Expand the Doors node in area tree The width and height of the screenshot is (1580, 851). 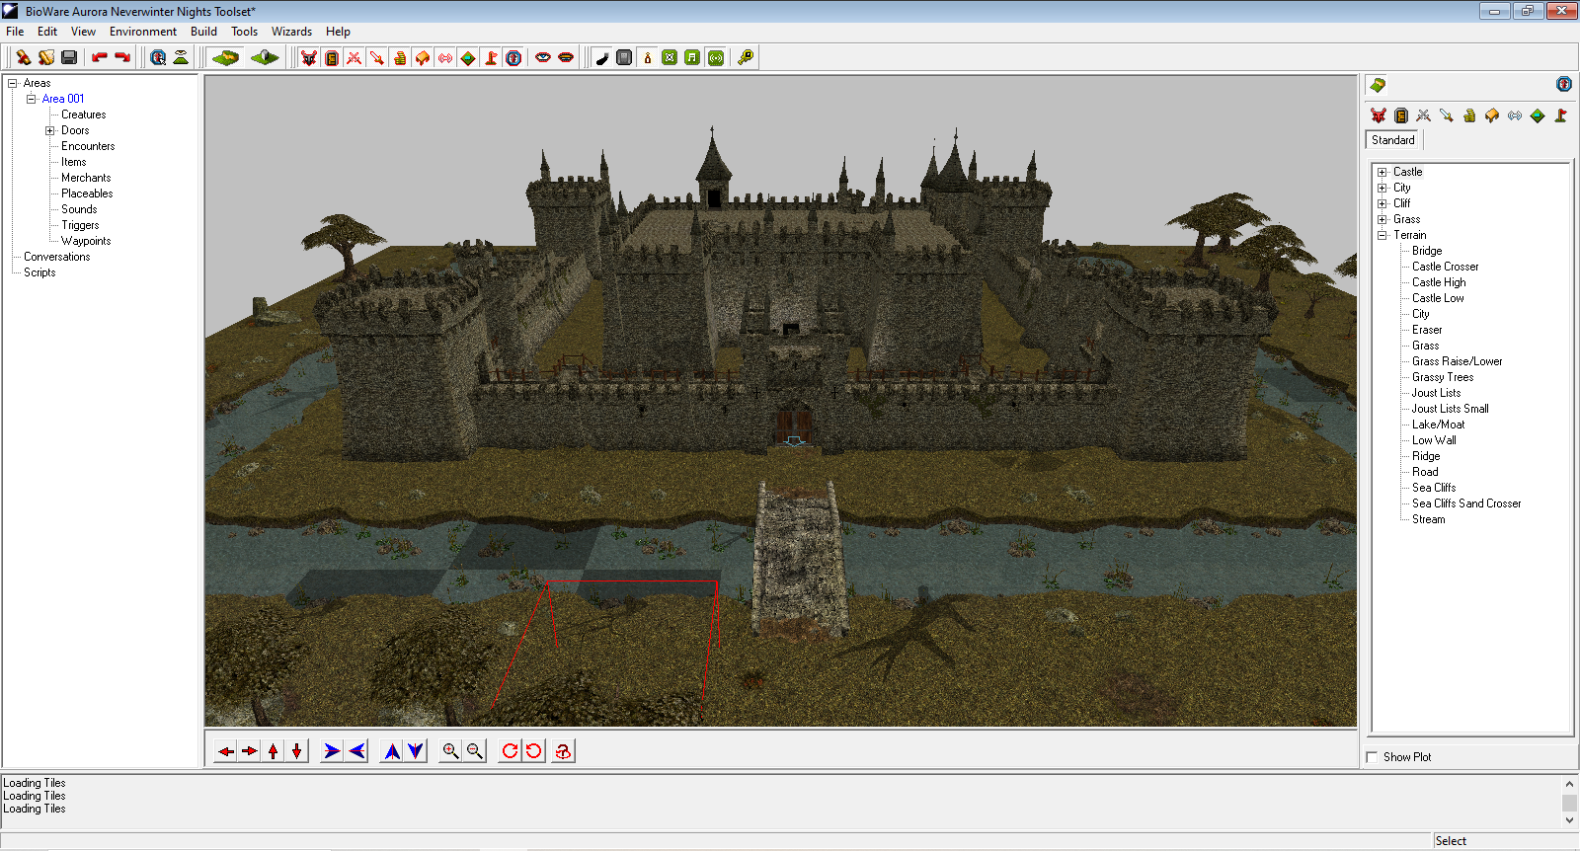[50, 130]
